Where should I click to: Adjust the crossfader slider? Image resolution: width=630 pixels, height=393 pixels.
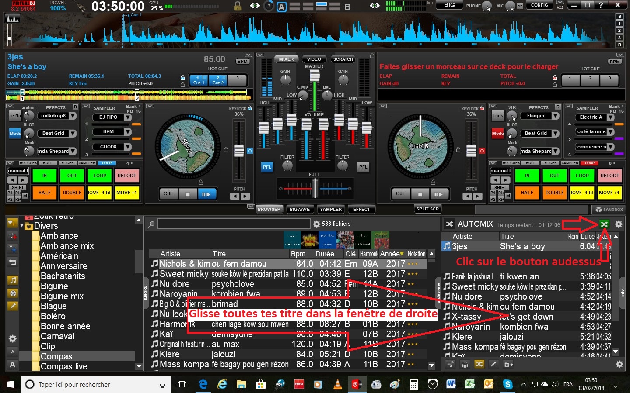(315, 188)
